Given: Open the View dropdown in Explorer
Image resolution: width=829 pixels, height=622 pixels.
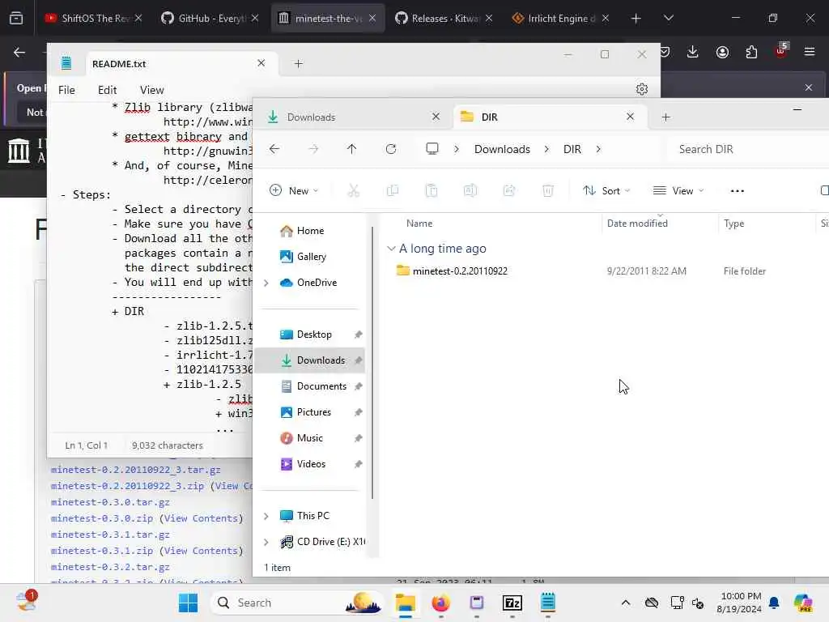Looking at the screenshot, I should click(x=678, y=190).
